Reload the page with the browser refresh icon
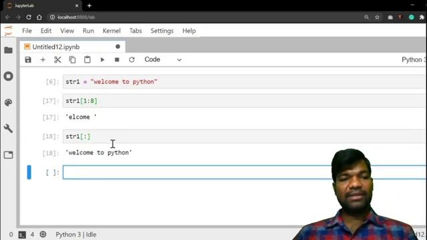Screen dimensions: 427x240 point(29,17)
